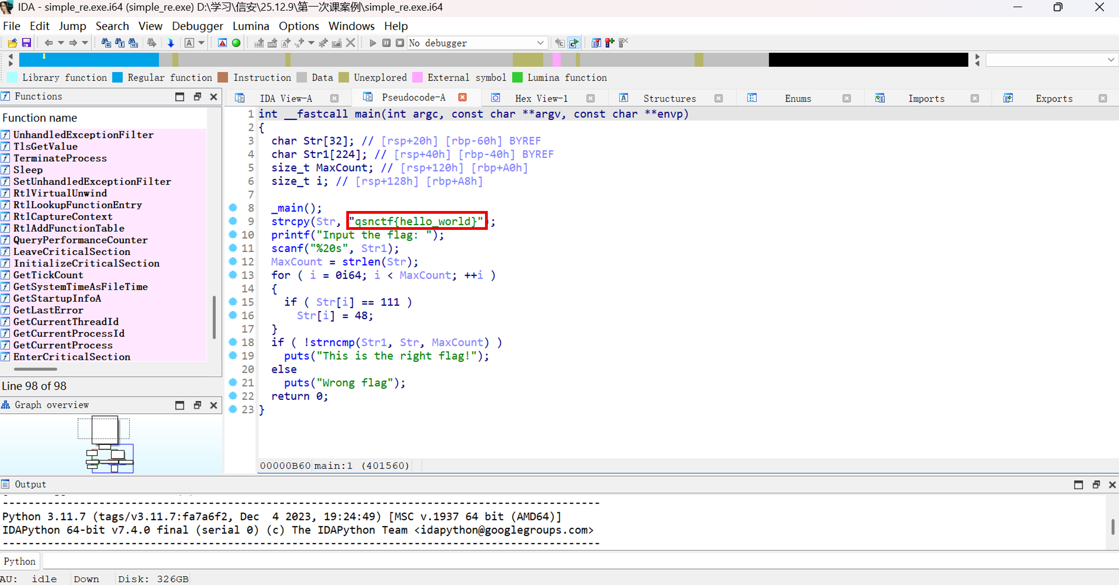Switch to the Hex View-1 tab

(541, 98)
